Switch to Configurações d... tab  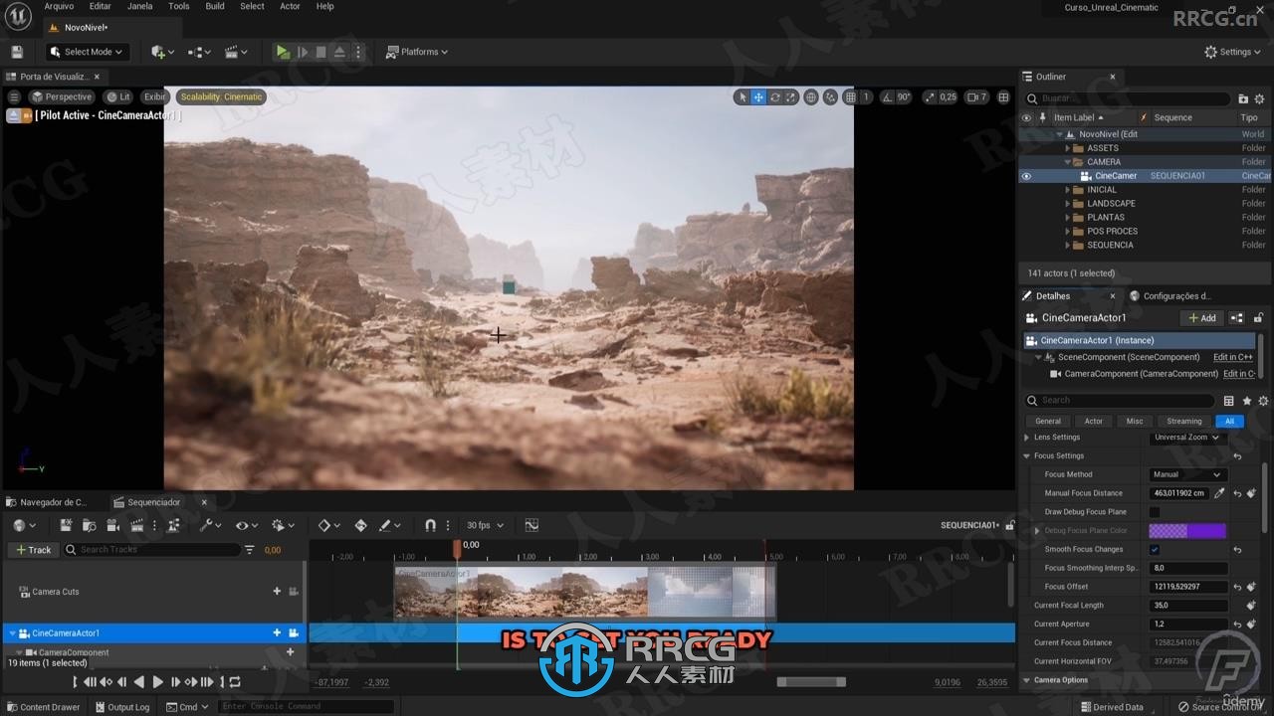click(1170, 295)
